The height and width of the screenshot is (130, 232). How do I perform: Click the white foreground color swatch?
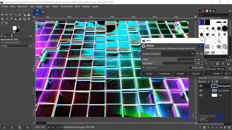[x=14, y=28]
